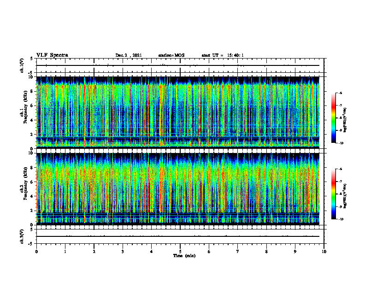Image resolution: width=365 pixels, height=282 pixels.
Task: Click the ch.1 voltage waveform trace
Action: tap(178, 65)
